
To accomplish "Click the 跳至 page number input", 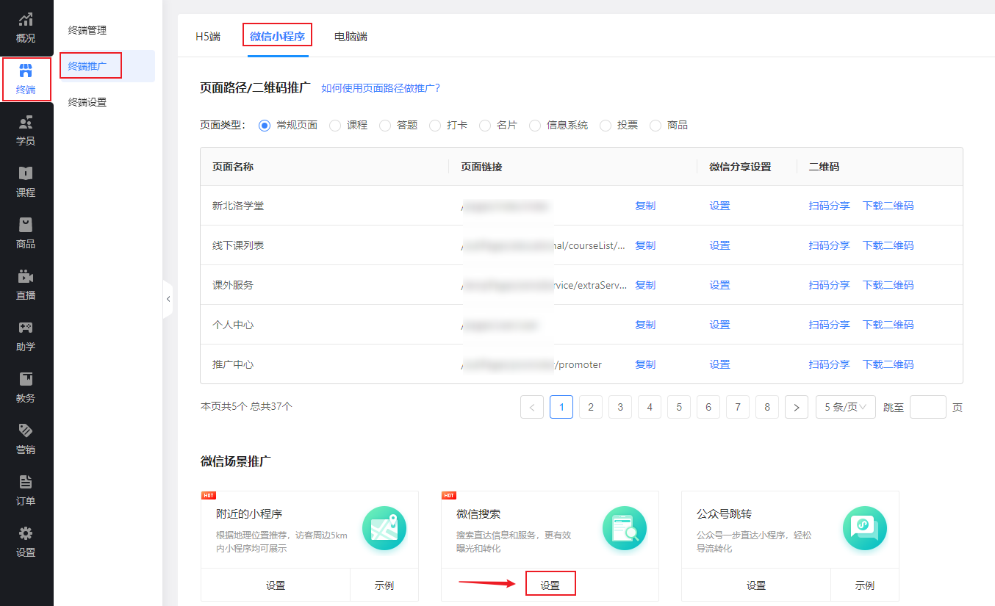I will pyautogui.click(x=928, y=407).
